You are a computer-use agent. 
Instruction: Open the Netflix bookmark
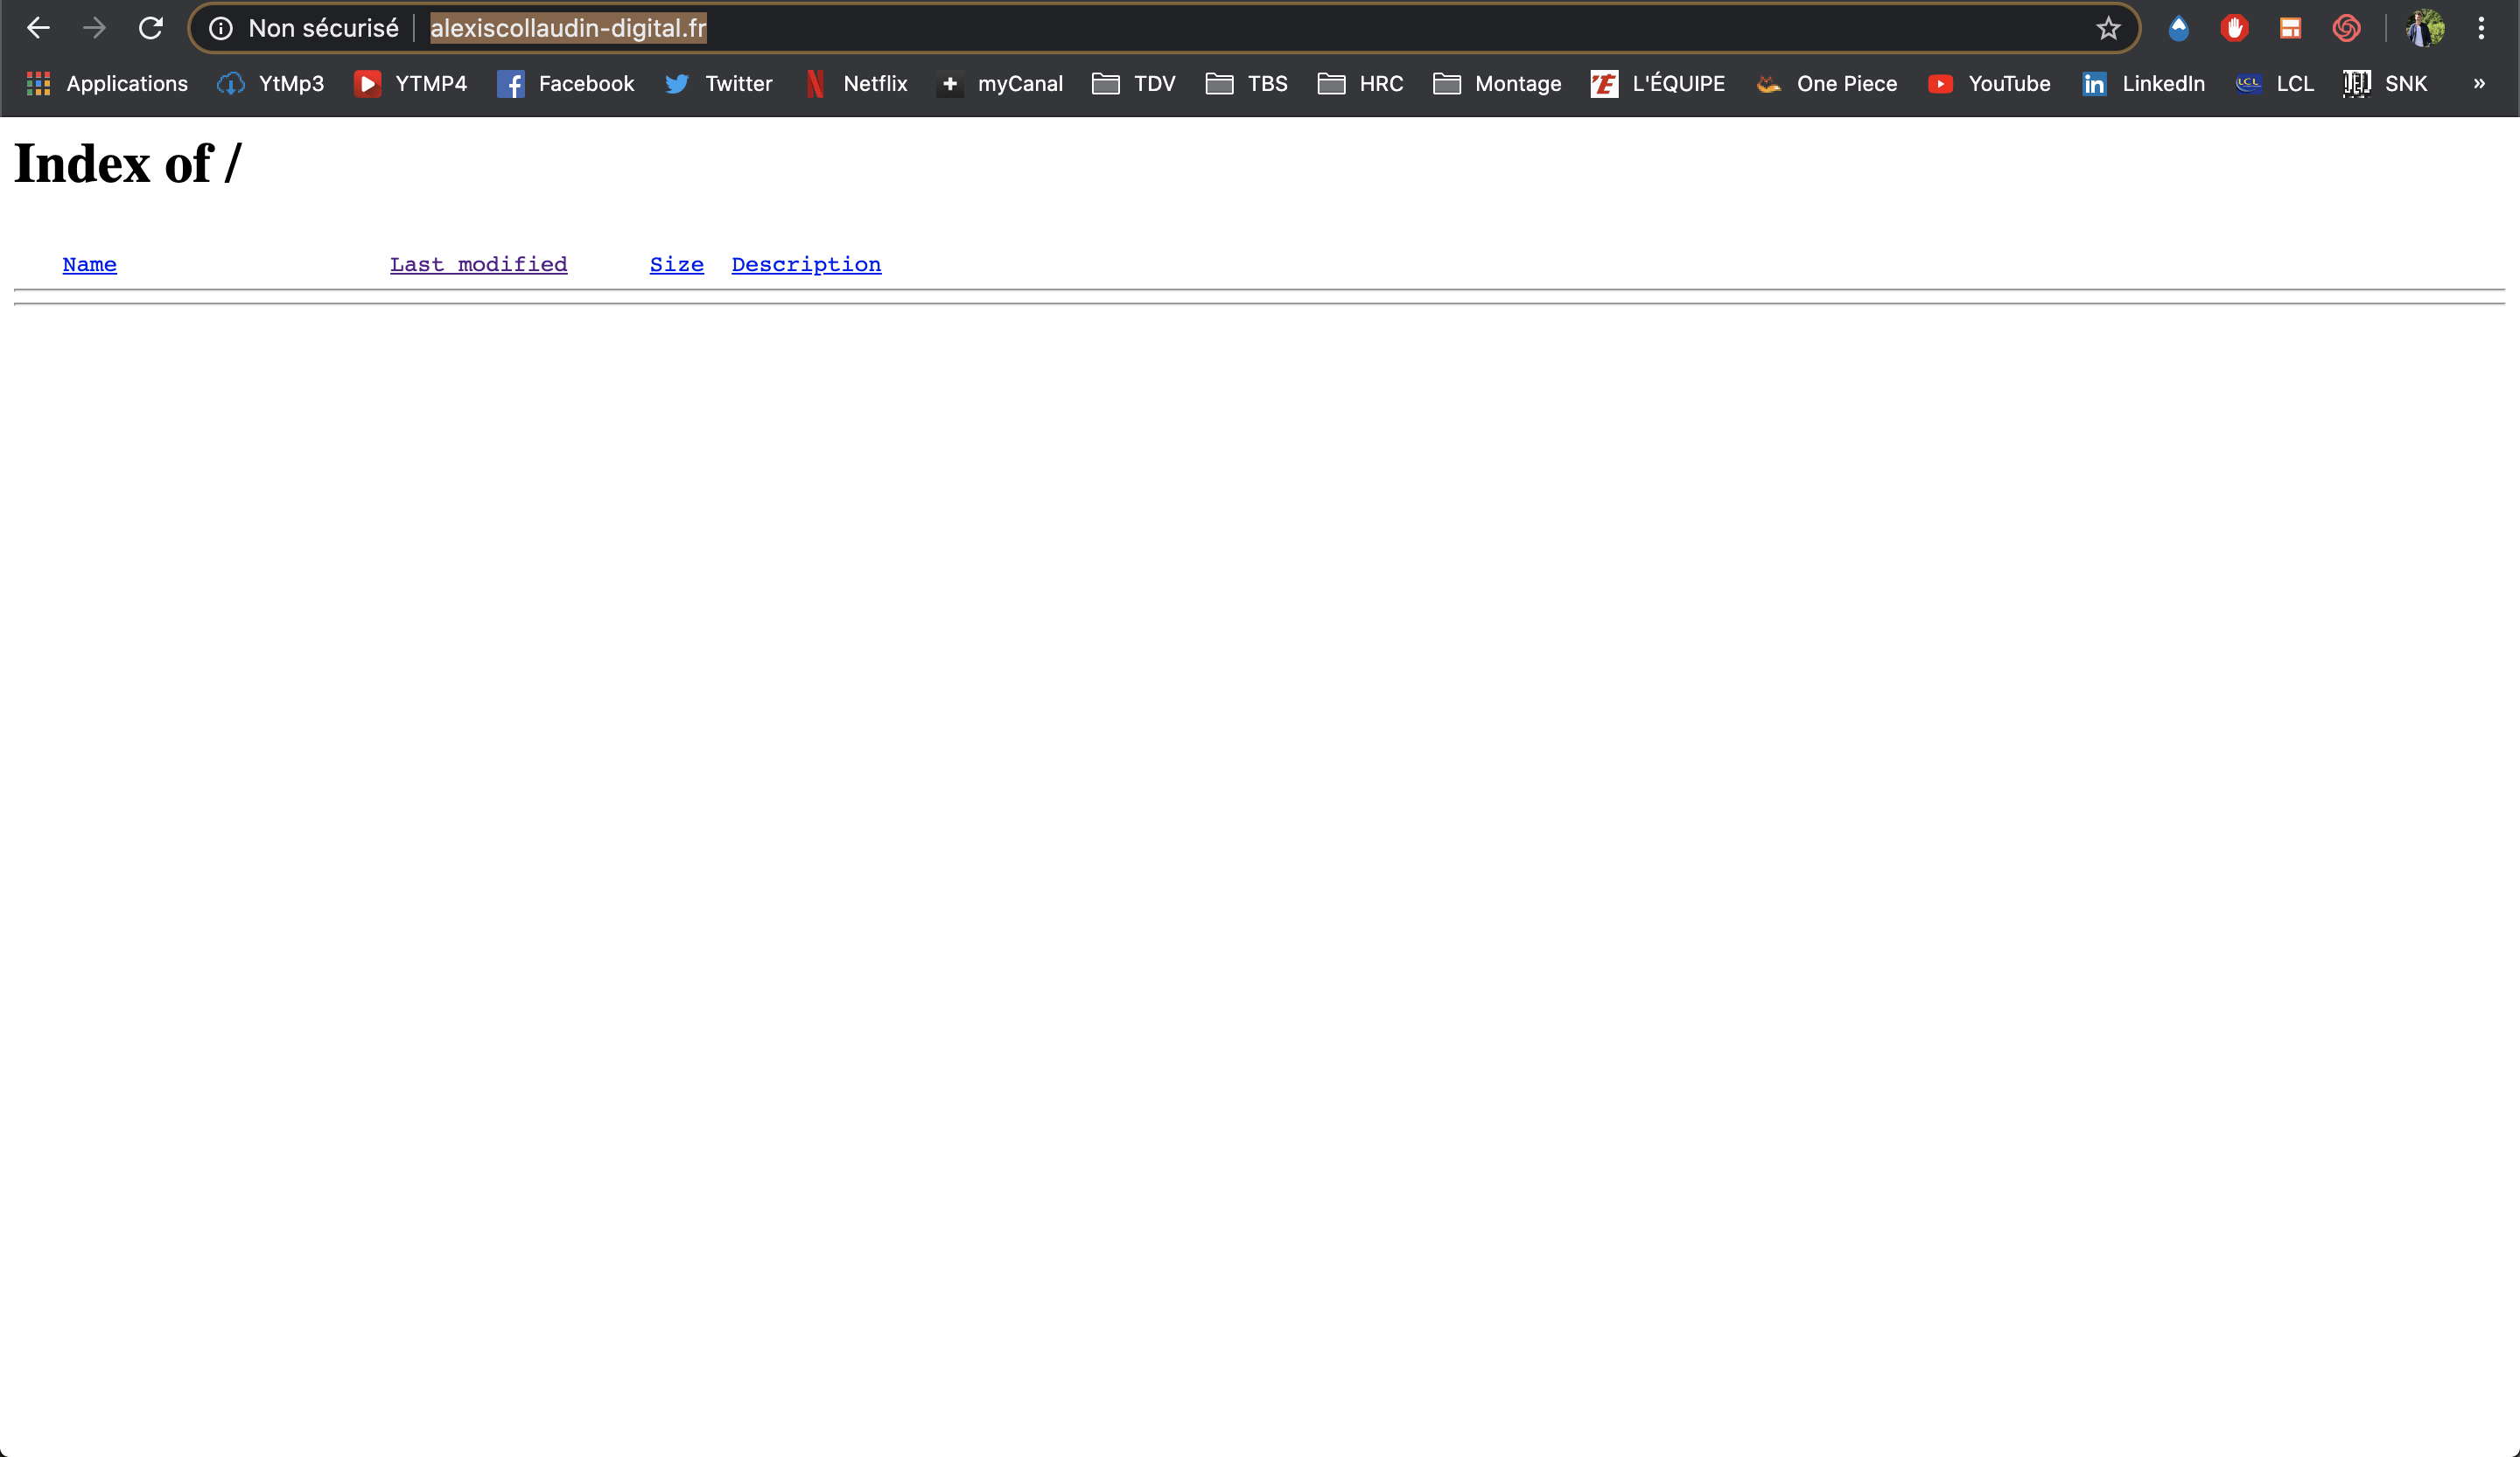pyautogui.click(x=857, y=84)
